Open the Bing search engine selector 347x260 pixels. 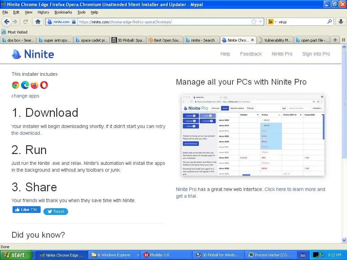pos(272,22)
